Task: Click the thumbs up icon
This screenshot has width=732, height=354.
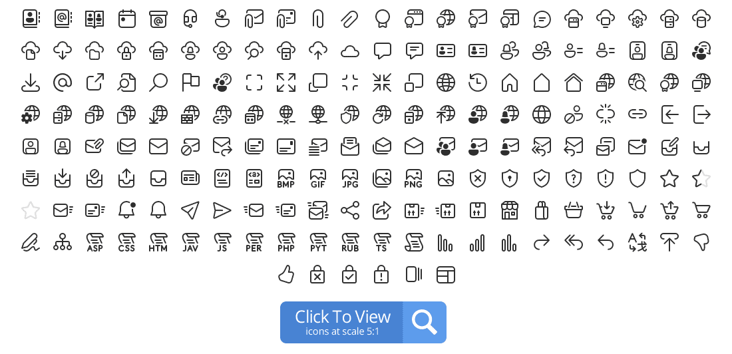Action: click(x=285, y=275)
